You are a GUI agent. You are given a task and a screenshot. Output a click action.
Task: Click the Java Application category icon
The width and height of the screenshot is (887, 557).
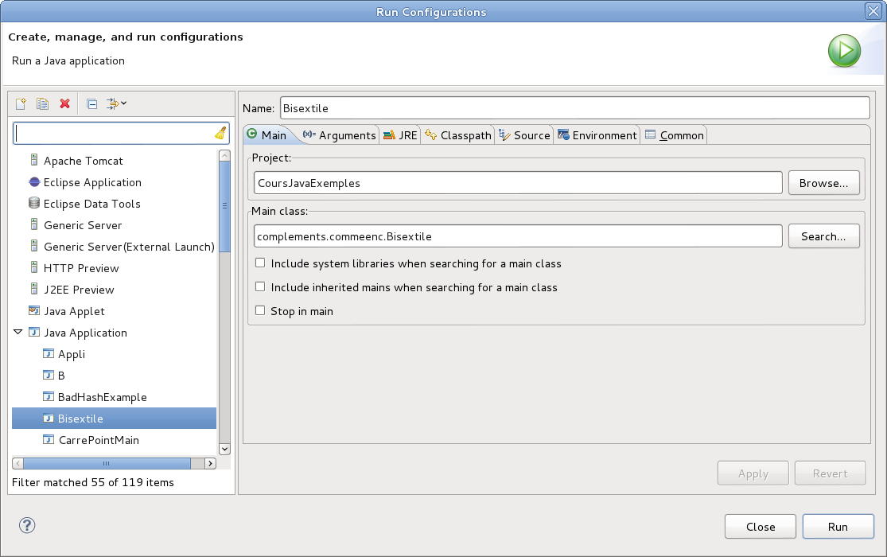click(x=34, y=333)
